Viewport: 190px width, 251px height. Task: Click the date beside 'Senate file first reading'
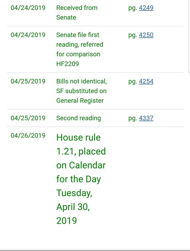coord(28,35)
